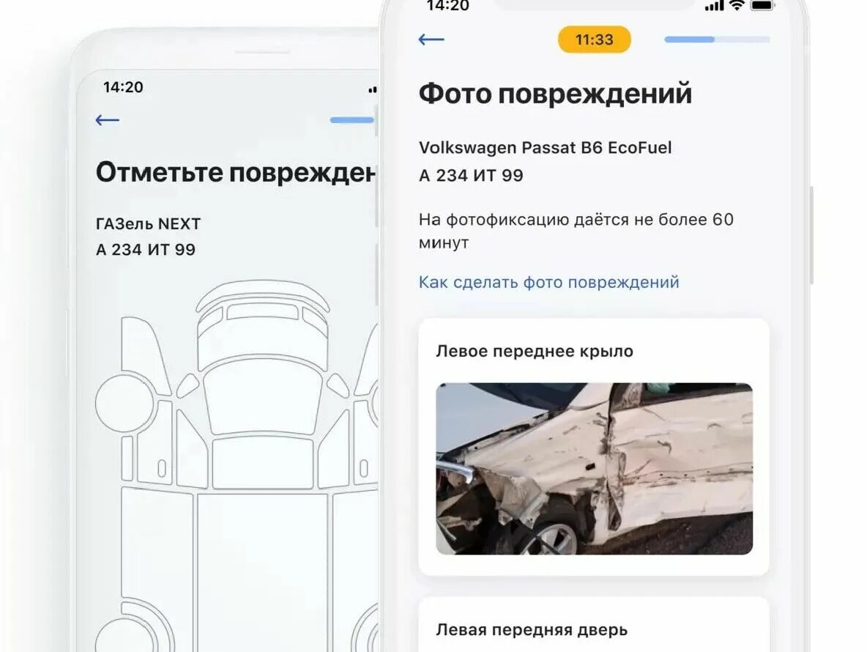Click Volkswagen Passat B6 EcoFuel text
Image resolution: width=867 pixels, height=652 pixels.
[x=546, y=148]
